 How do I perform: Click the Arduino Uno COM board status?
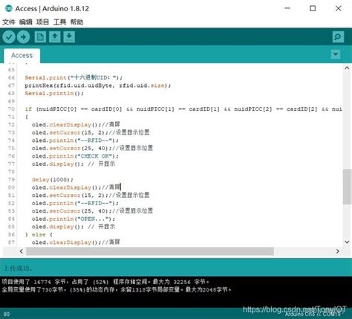313,315
